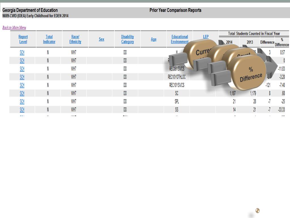Open SCH link in the REC10YSVCS row
Viewport: 290px width, 218px height.
22,85
